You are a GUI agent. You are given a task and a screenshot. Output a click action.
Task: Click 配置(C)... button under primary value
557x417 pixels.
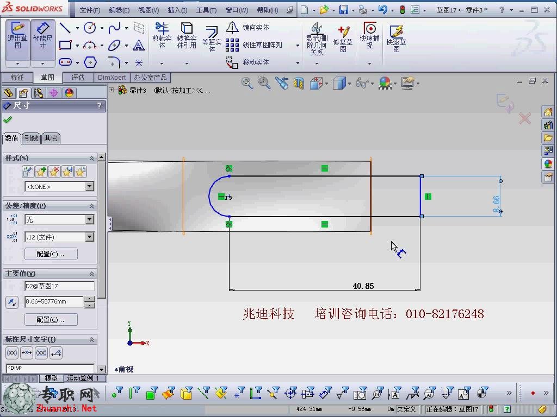click(51, 319)
